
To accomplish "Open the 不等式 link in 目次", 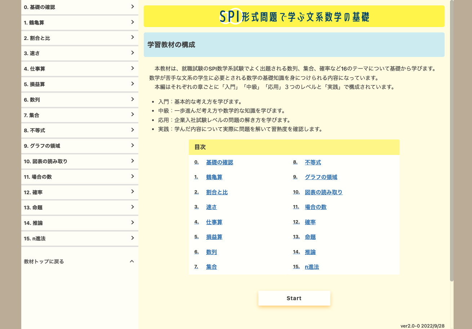I will coord(313,163).
